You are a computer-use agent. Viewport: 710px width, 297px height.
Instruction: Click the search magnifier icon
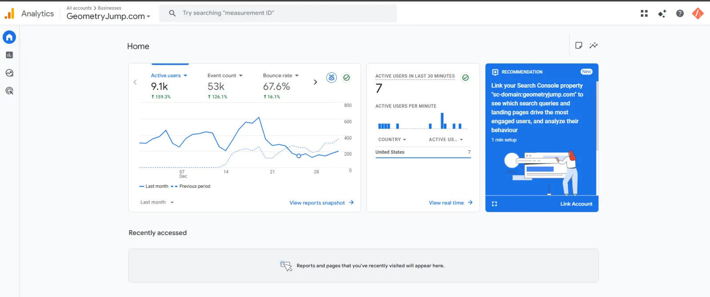click(172, 13)
